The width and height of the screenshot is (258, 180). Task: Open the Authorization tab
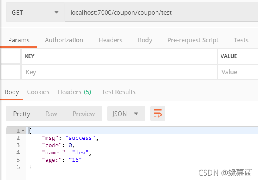pos(64,40)
